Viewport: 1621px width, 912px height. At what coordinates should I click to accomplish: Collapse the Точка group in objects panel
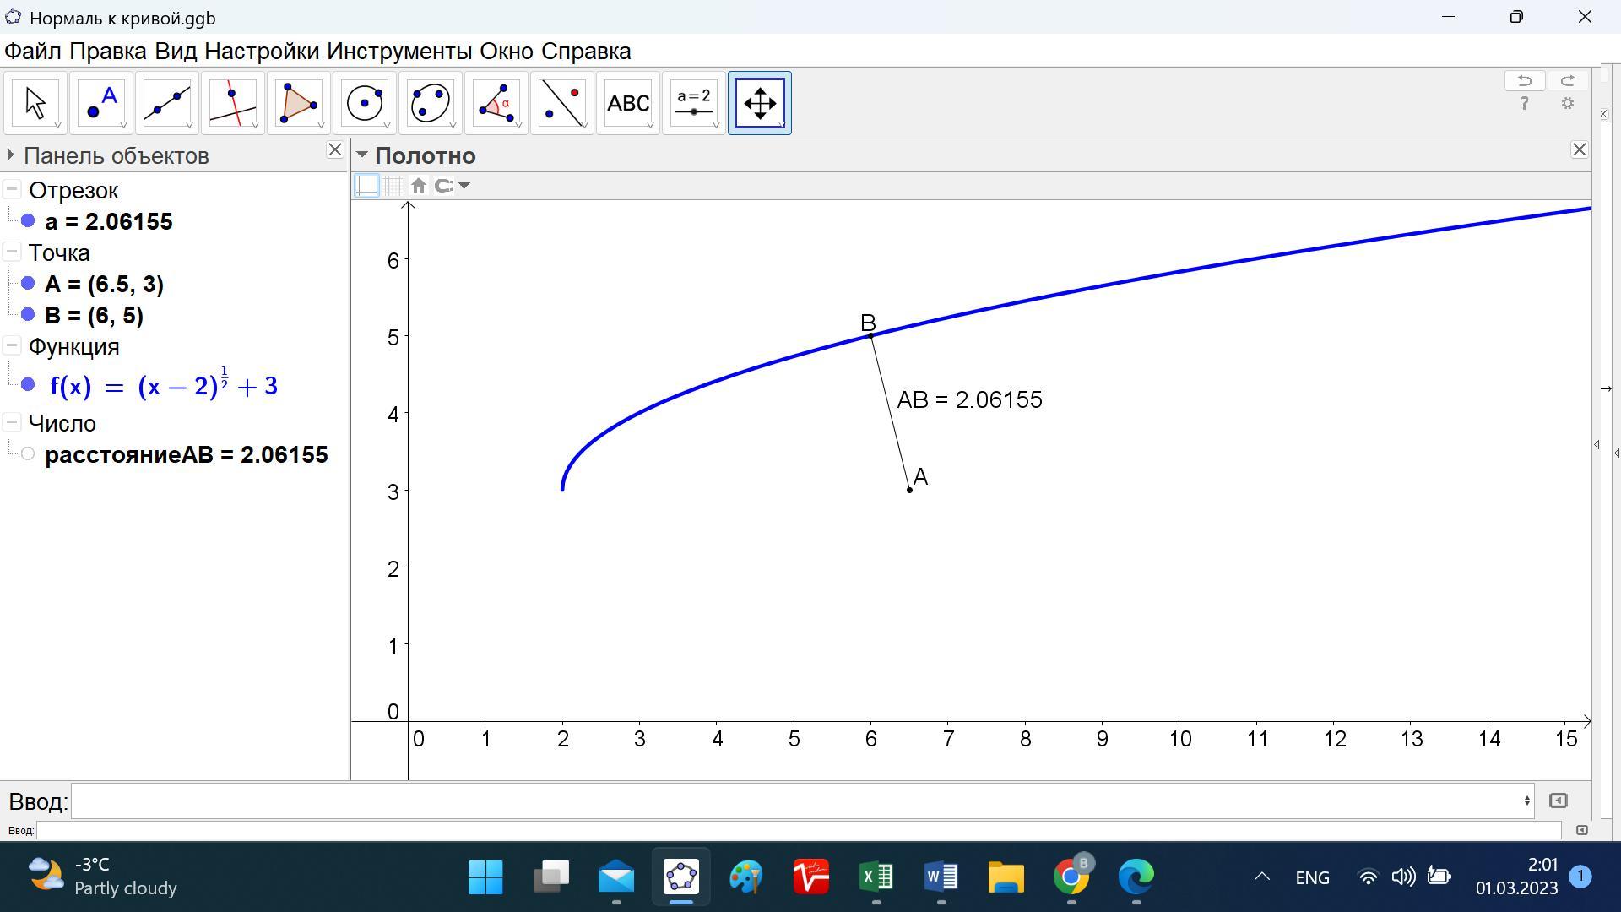tap(12, 252)
